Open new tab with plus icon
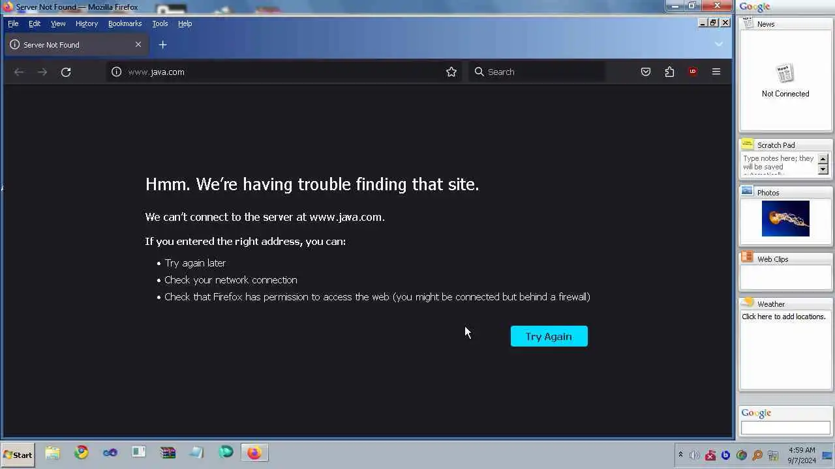 point(163,44)
